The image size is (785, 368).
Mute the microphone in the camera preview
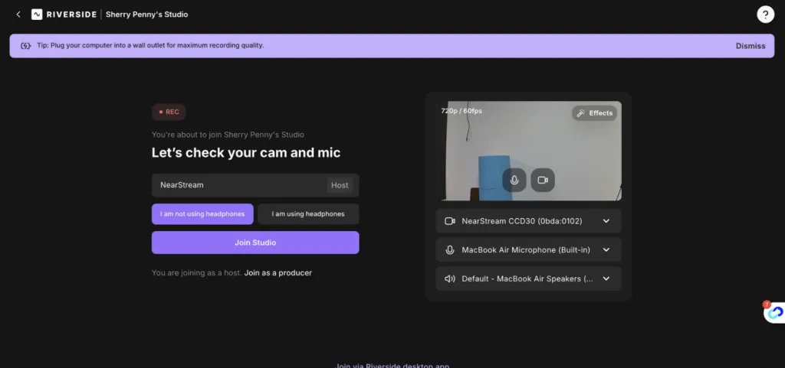pos(514,180)
